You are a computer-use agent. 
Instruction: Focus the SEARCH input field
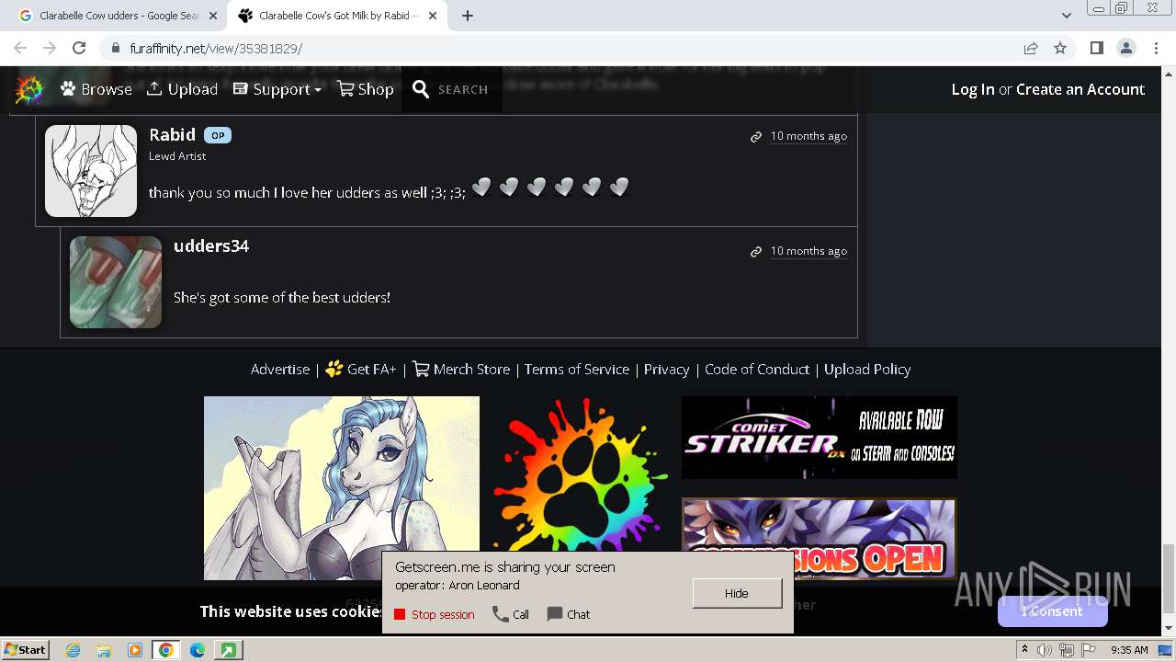click(463, 89)
